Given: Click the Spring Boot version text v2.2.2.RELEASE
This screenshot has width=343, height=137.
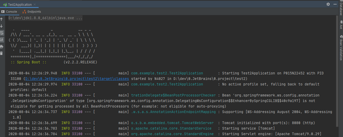Looking at the screenshot, I should pos(80,62).
